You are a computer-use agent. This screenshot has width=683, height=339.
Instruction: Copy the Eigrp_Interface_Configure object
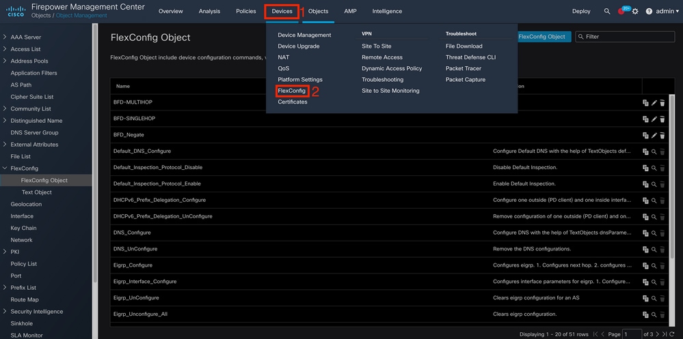[645, 282]
